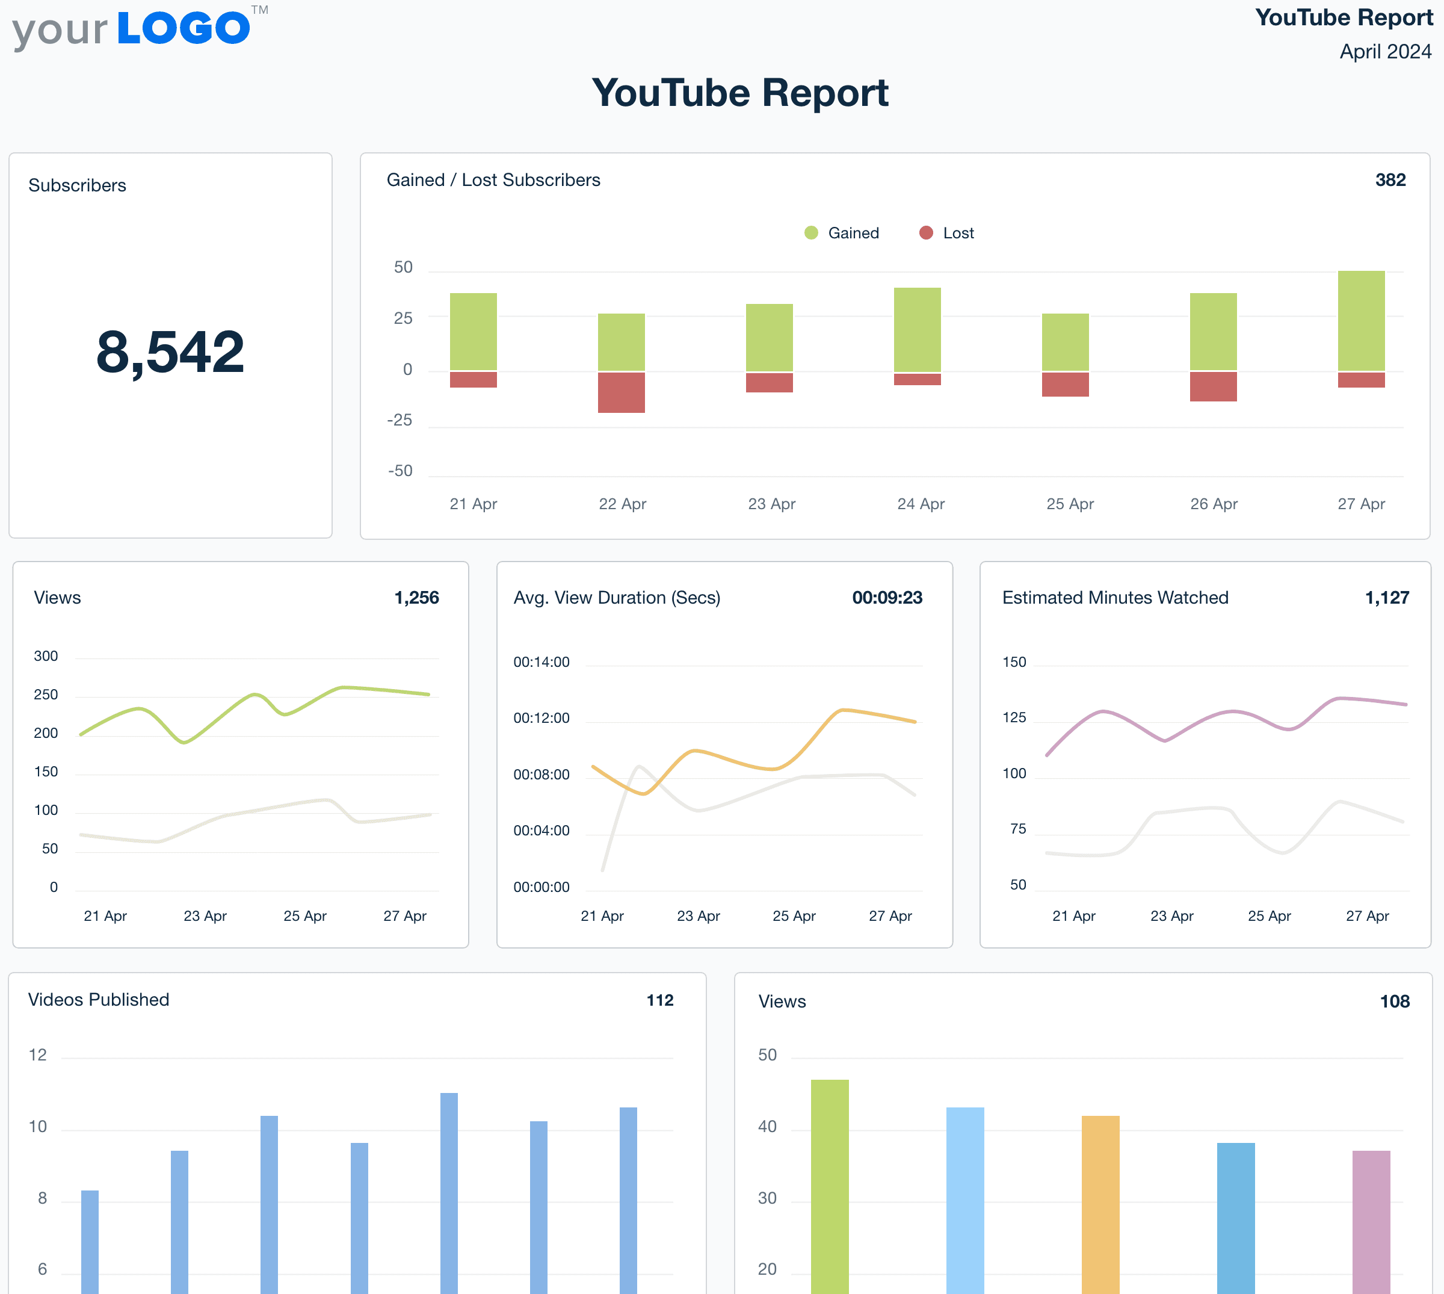Click the total subscribers value 8,542

(170, 353)
